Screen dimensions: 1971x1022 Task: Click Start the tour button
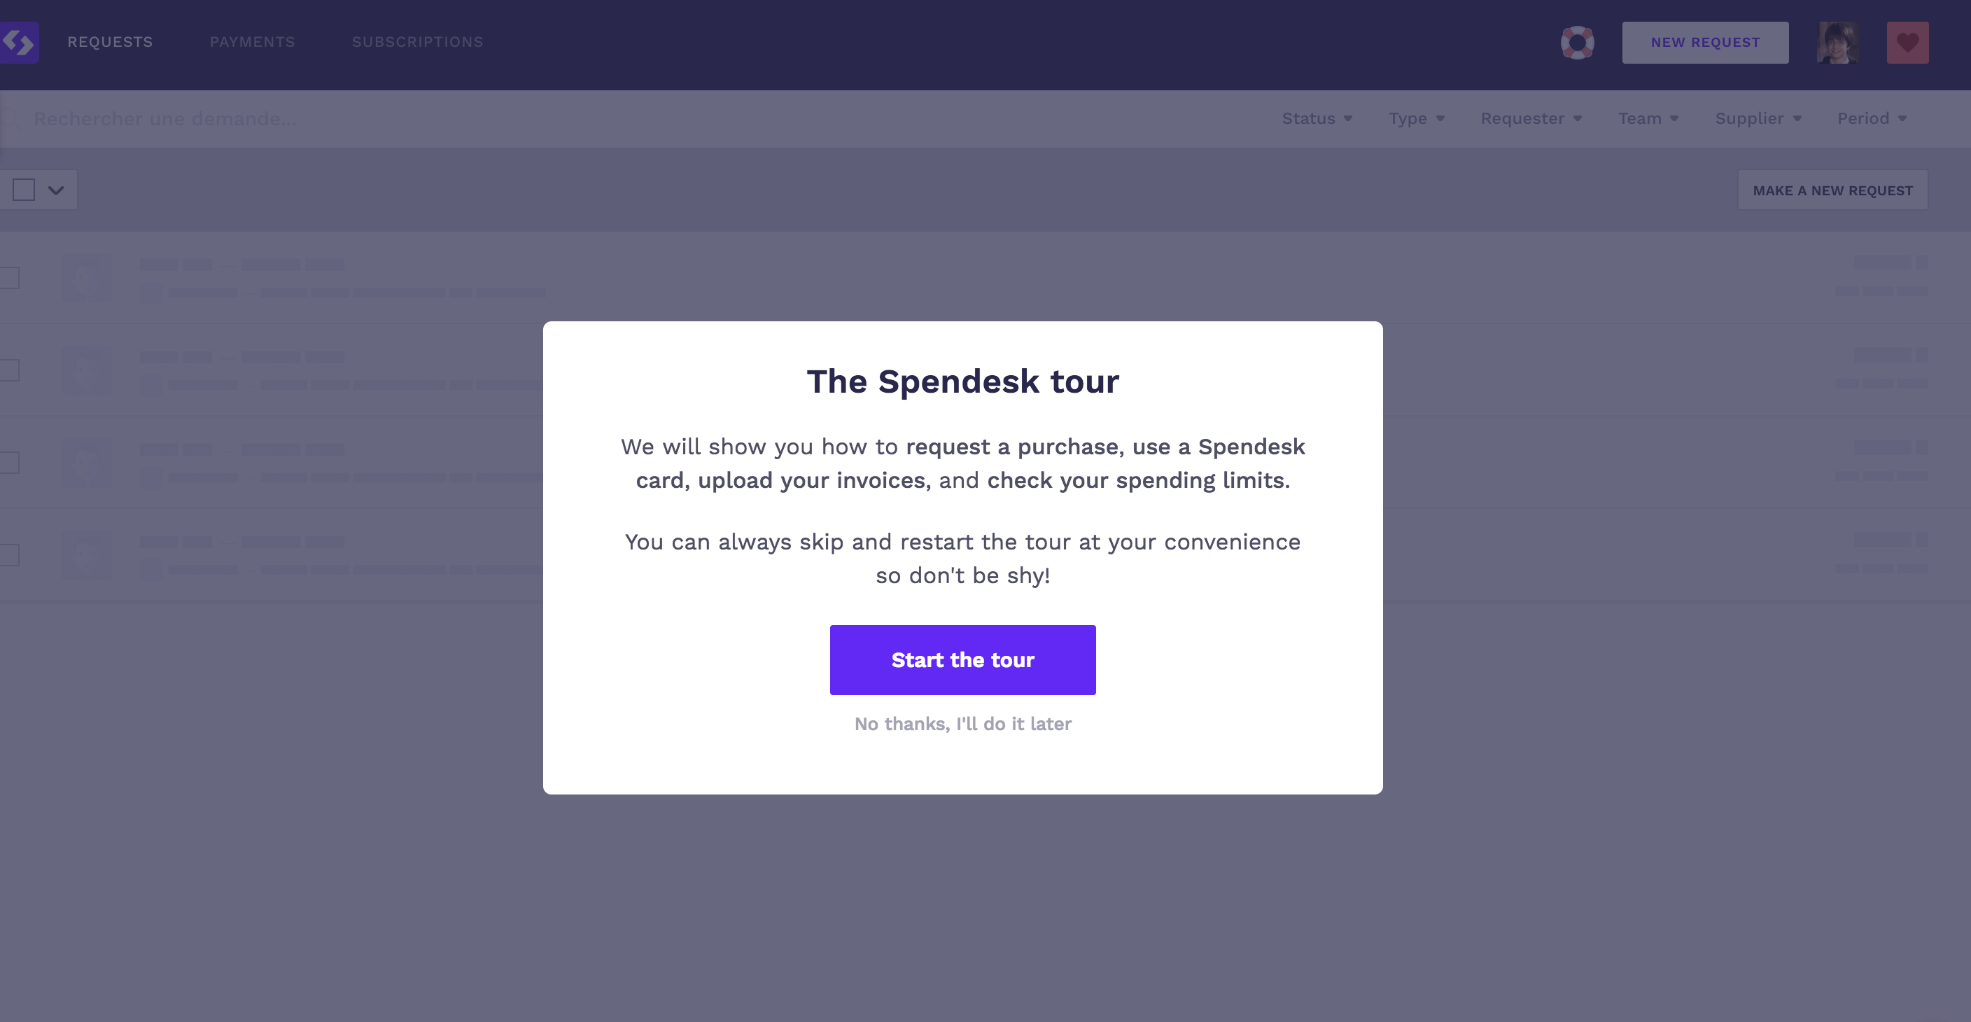tap(962, 659)
